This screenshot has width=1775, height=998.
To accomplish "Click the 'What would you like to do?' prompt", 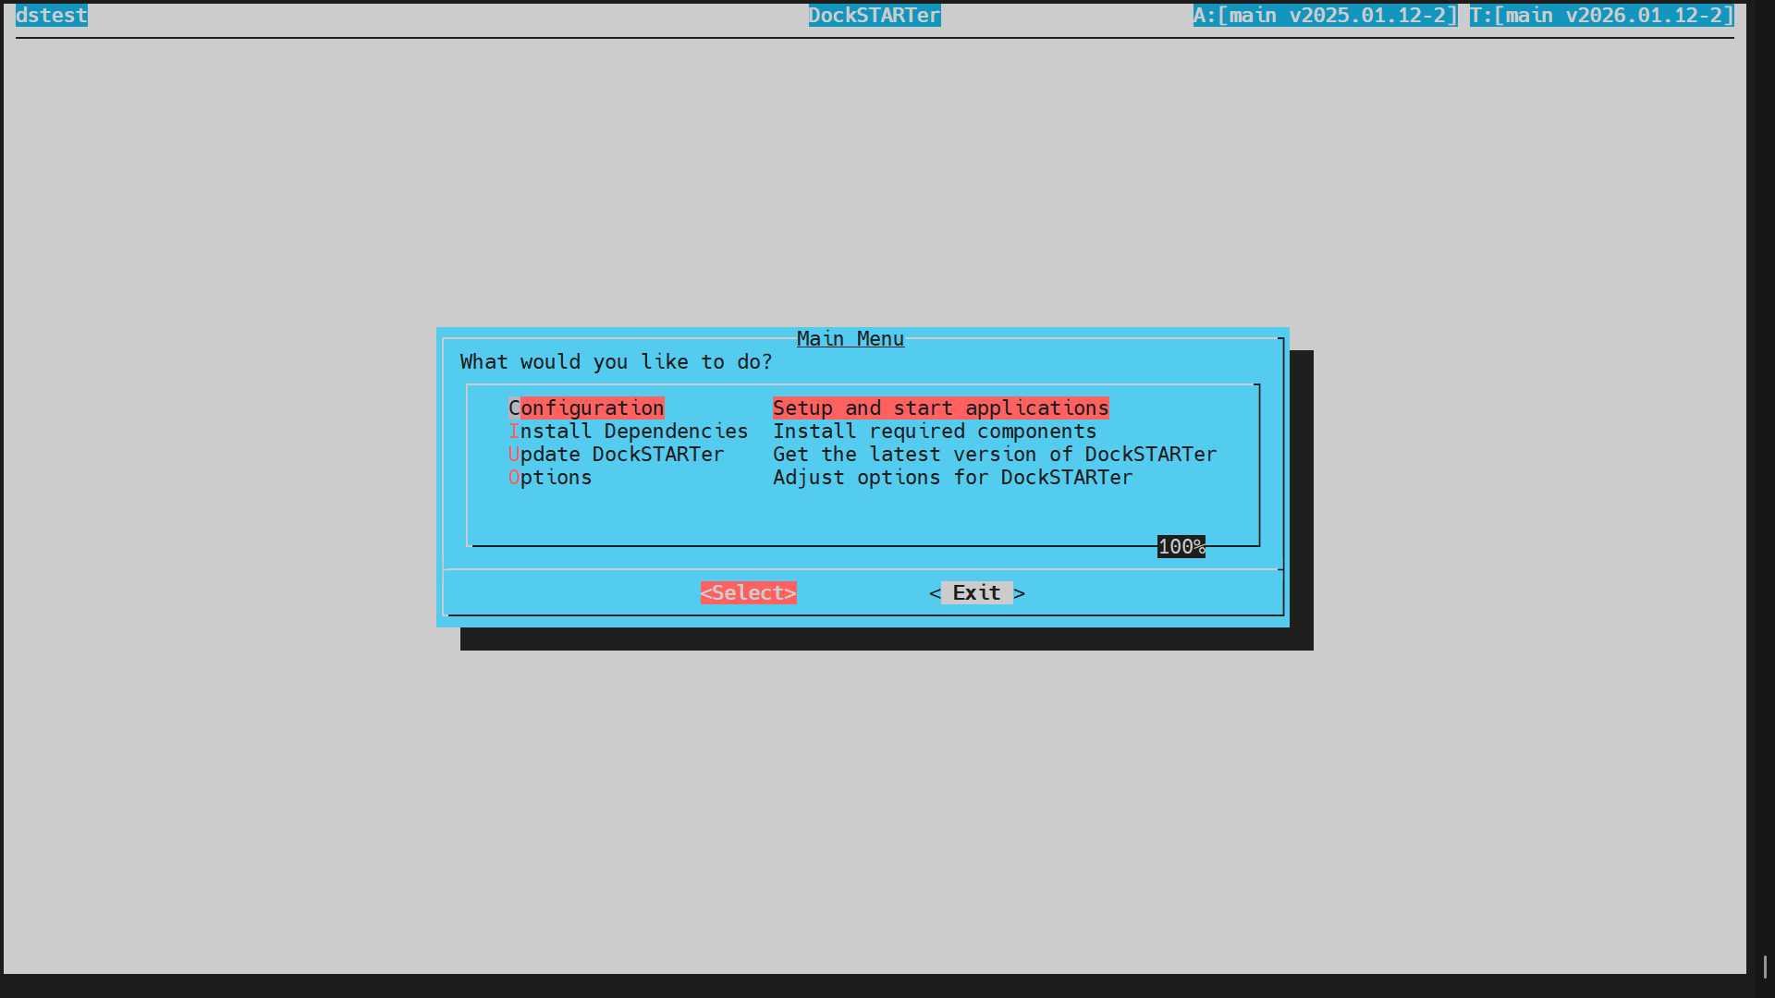I will 616,361.
